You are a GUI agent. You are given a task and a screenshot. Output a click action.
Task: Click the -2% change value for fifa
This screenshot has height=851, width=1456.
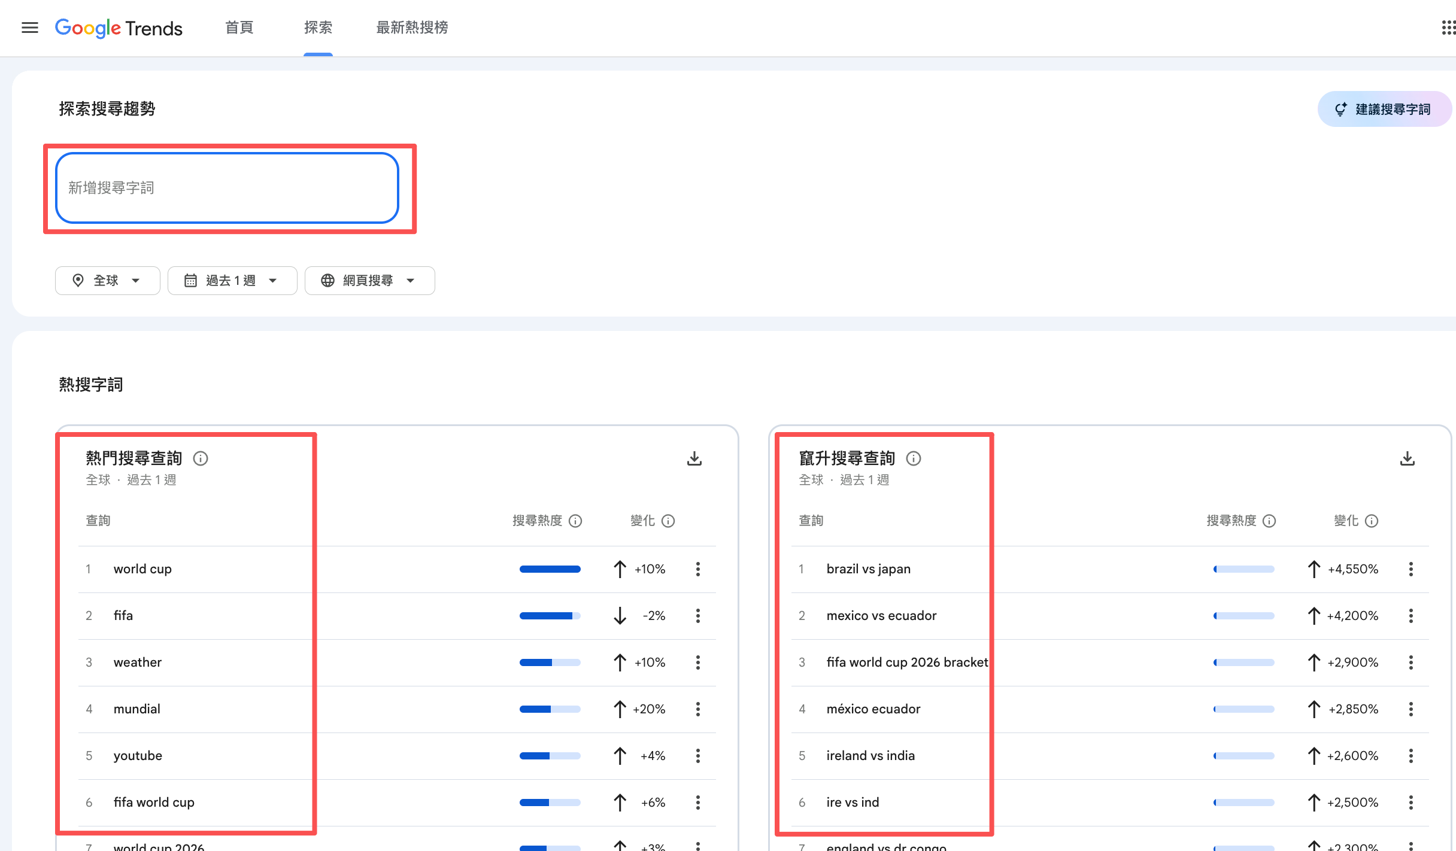[x=654, y=616]
